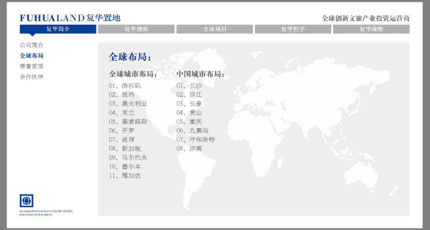Click the 全球创新文旅产业投资运营商 slogan
This screenshot has height=230, width=430.
[x=366, y=18]
